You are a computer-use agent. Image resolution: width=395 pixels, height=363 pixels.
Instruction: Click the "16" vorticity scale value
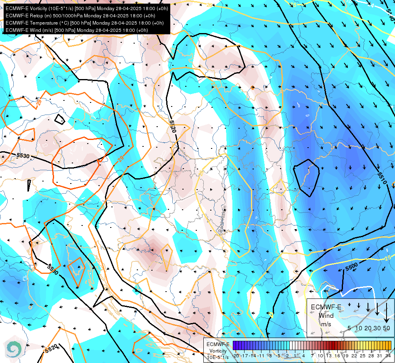pyautogui.click(x=337, y=356)
